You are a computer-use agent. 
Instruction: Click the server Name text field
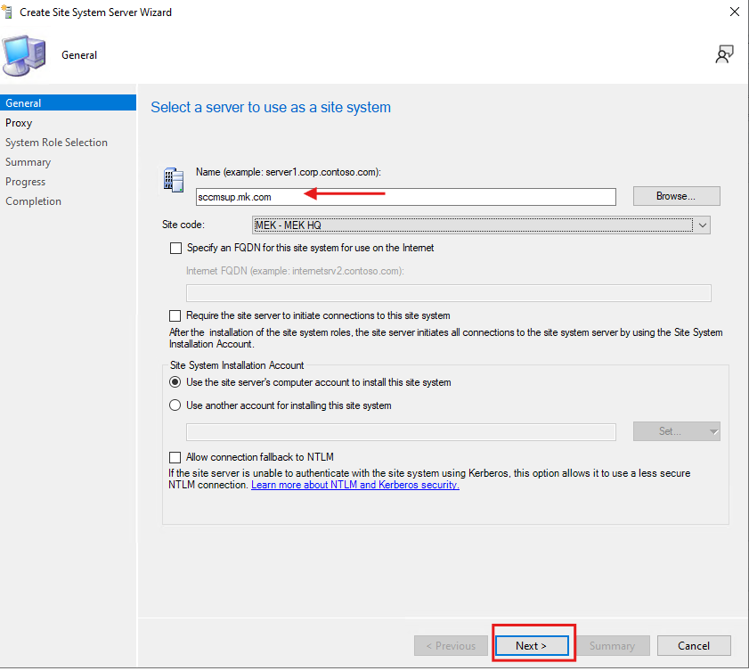405,197
